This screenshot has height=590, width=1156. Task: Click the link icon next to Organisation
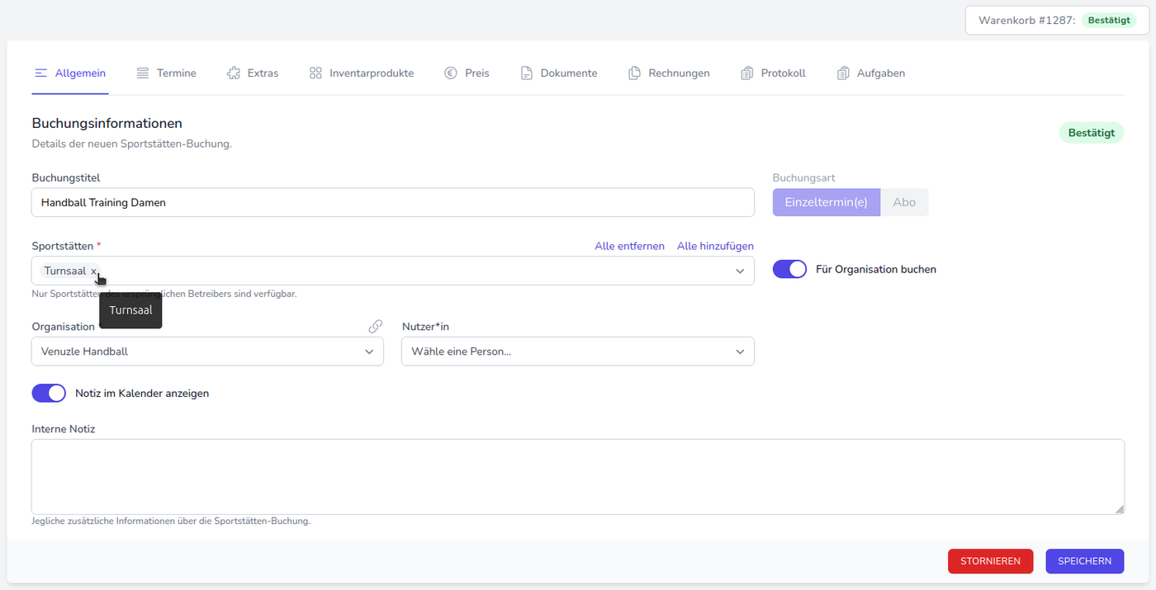(x=375, y=327)
